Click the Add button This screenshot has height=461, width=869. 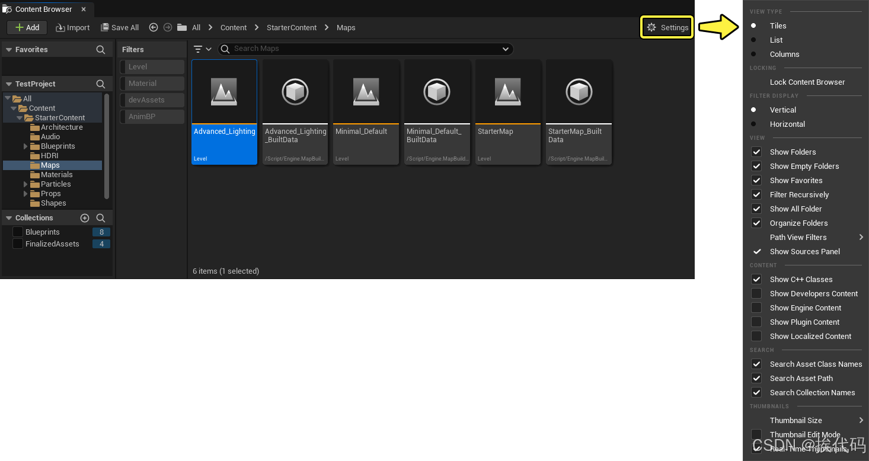tap(27, 27)
